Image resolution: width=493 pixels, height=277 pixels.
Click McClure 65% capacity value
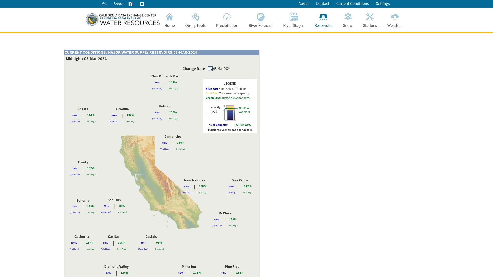(217, 220)
